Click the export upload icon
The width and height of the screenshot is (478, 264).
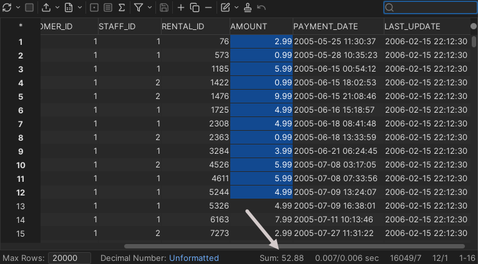point(47,7)
